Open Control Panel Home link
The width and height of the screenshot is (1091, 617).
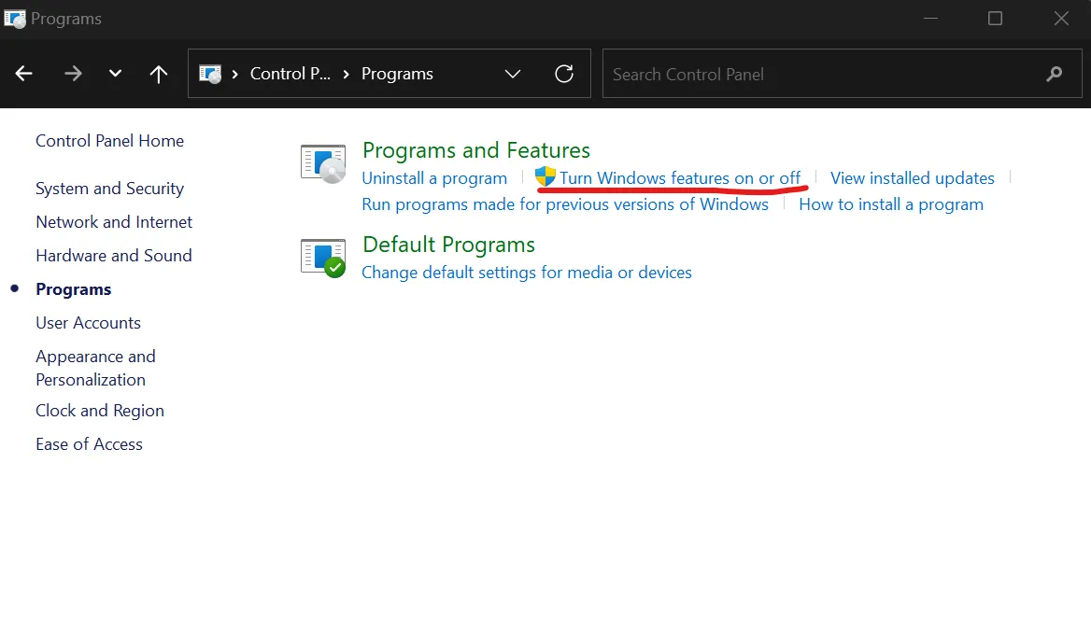(x=109, y=141)
